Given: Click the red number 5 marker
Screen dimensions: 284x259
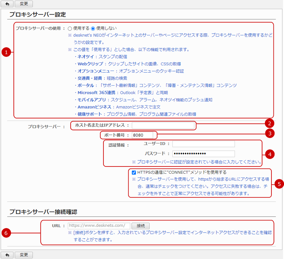Looking at the screenshot, I should tap(279, 184).
